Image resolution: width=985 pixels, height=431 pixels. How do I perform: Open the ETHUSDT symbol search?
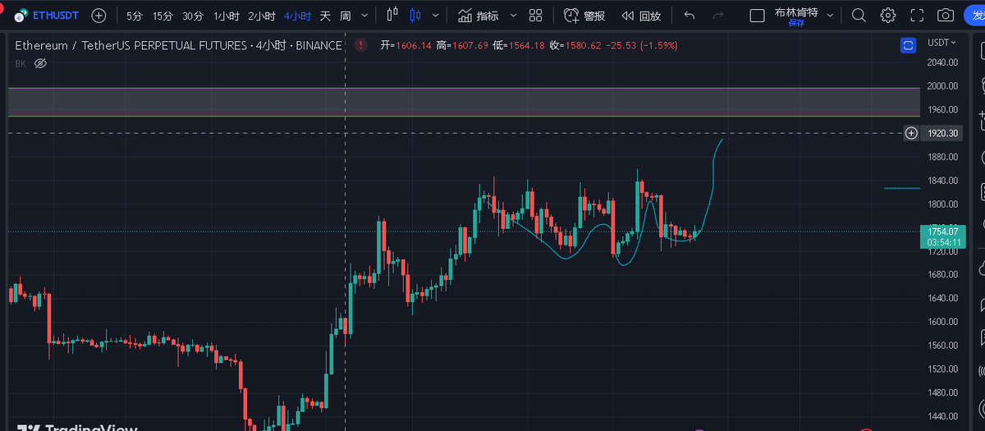pos(46,16)
